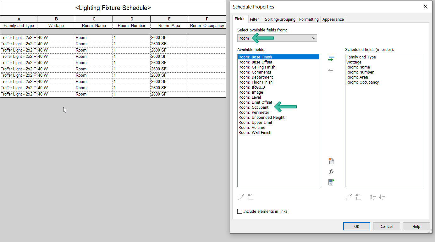Click the combine parameters icon
Image resolution: width=435 pixels, height=242 pixels.
[x=331, y=182]
